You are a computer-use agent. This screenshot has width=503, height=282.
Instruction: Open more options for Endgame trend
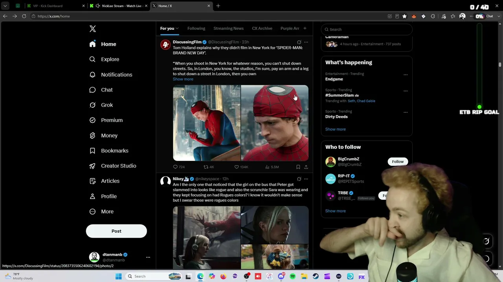click(406, 74)
